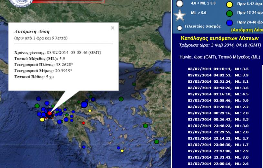
Task: Click the blue Πριν 24-48 ώρες legend circle
Action: tap(229, 23)
